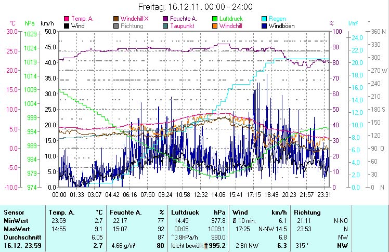The image size is (389, 252).
Task: Click the brown Windchill X legend swatch
Action: coord(116,19)
